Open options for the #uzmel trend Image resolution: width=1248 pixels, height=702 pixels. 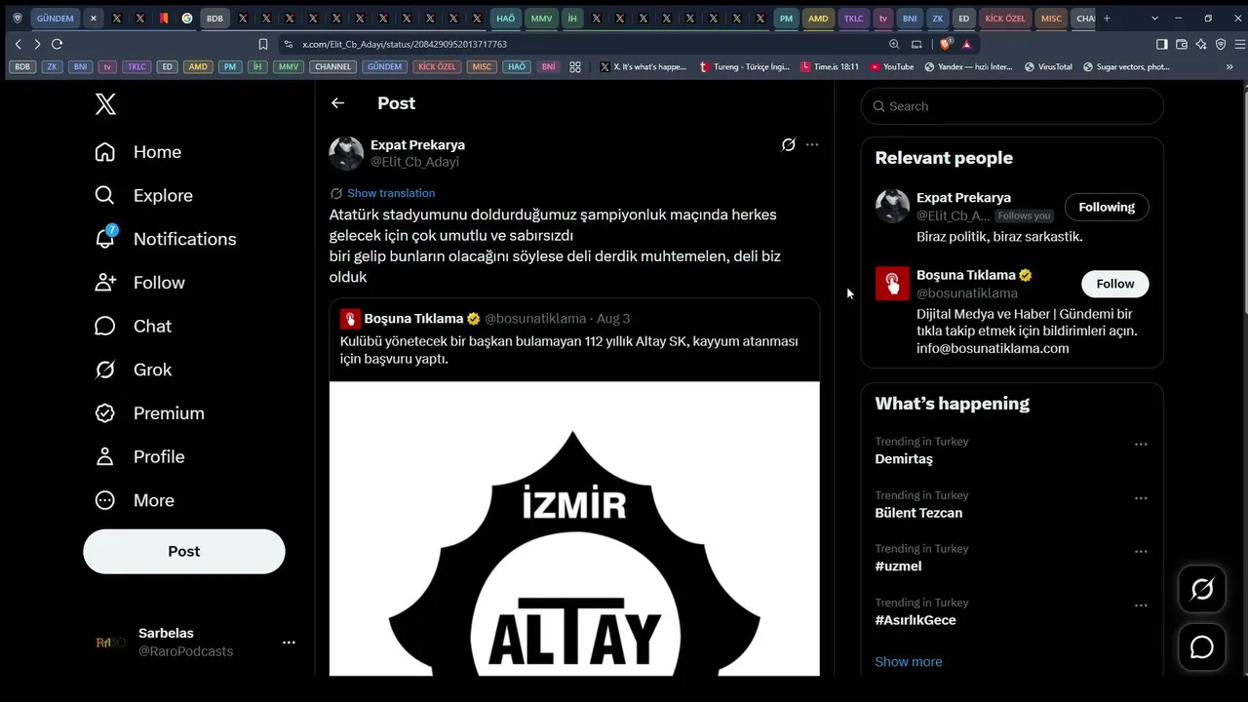pyautogui.click(x=1141, y=552)
